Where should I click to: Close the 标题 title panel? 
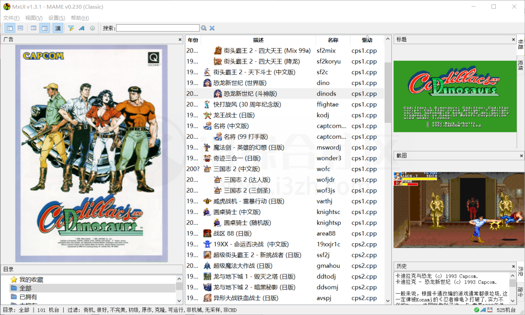[513, 39]
